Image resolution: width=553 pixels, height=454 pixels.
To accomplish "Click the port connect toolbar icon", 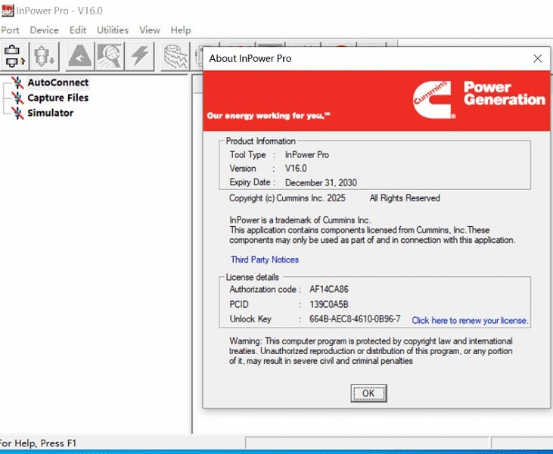I will point(14,56).
